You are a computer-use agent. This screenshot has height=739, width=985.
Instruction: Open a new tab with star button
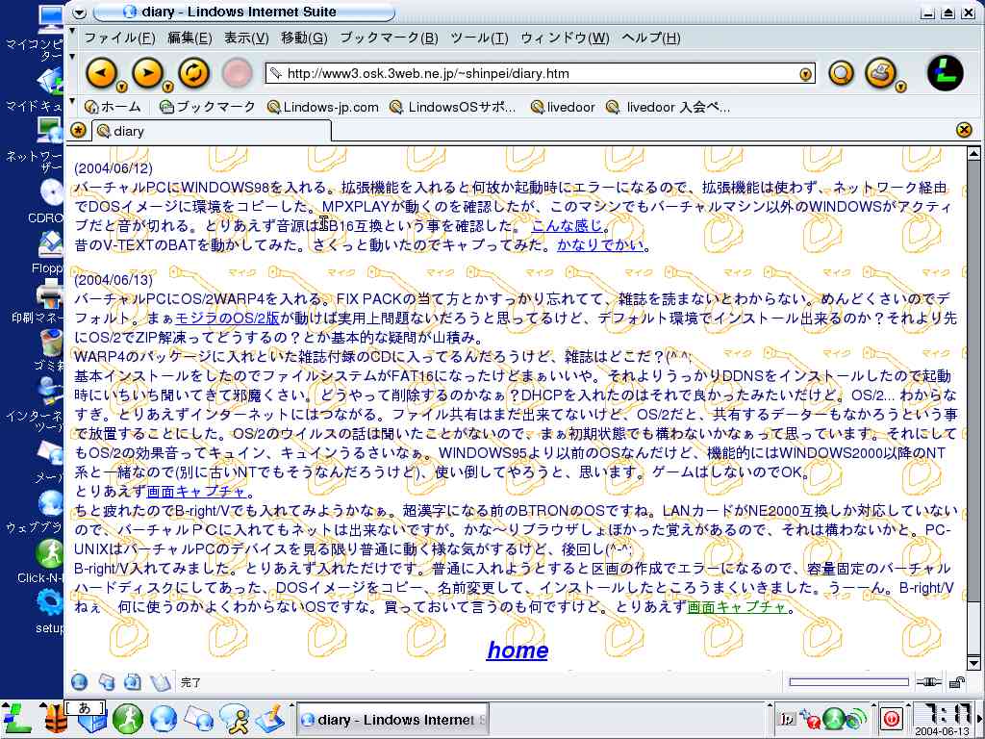pyautogui.click(x=78, y=131)
